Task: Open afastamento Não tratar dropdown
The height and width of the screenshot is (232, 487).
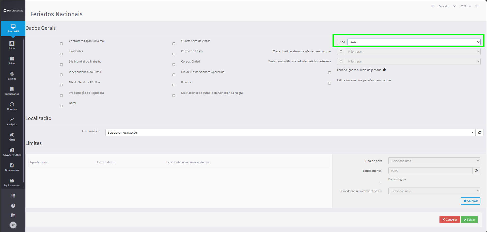Action: coord(413,52)
